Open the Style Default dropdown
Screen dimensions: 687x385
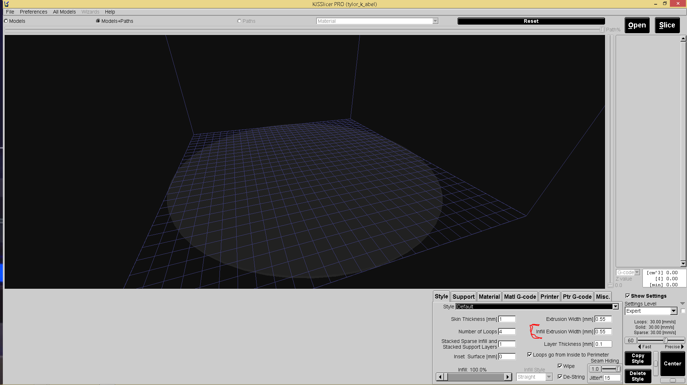pos(615,307)
